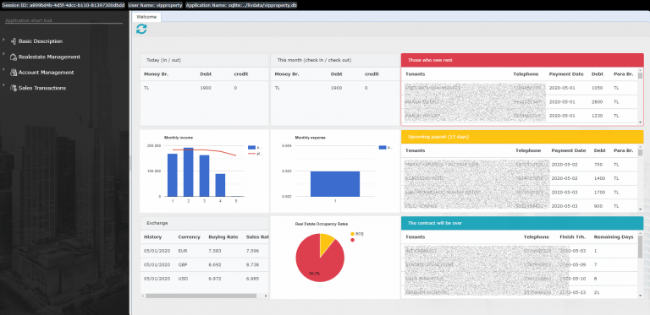This screenshot has width=650, height=315.
Task: Sort by Debt column in owe rent table
Action: click(x=598, y=74)
